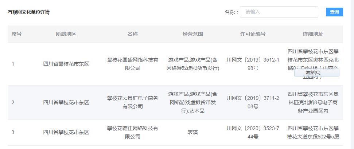Viewport: 354px width, 149px height.
Task: Click row 3 address 攀枝花大道东段602号5层
Action: (x=313, y=133)
